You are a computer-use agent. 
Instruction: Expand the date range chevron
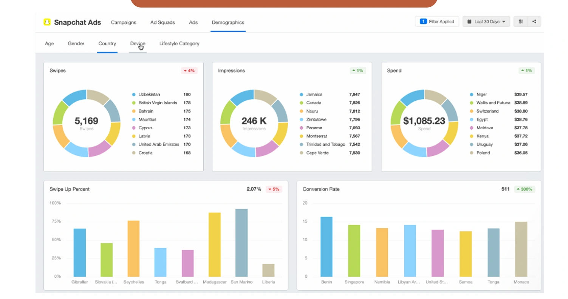coord(503,21)
